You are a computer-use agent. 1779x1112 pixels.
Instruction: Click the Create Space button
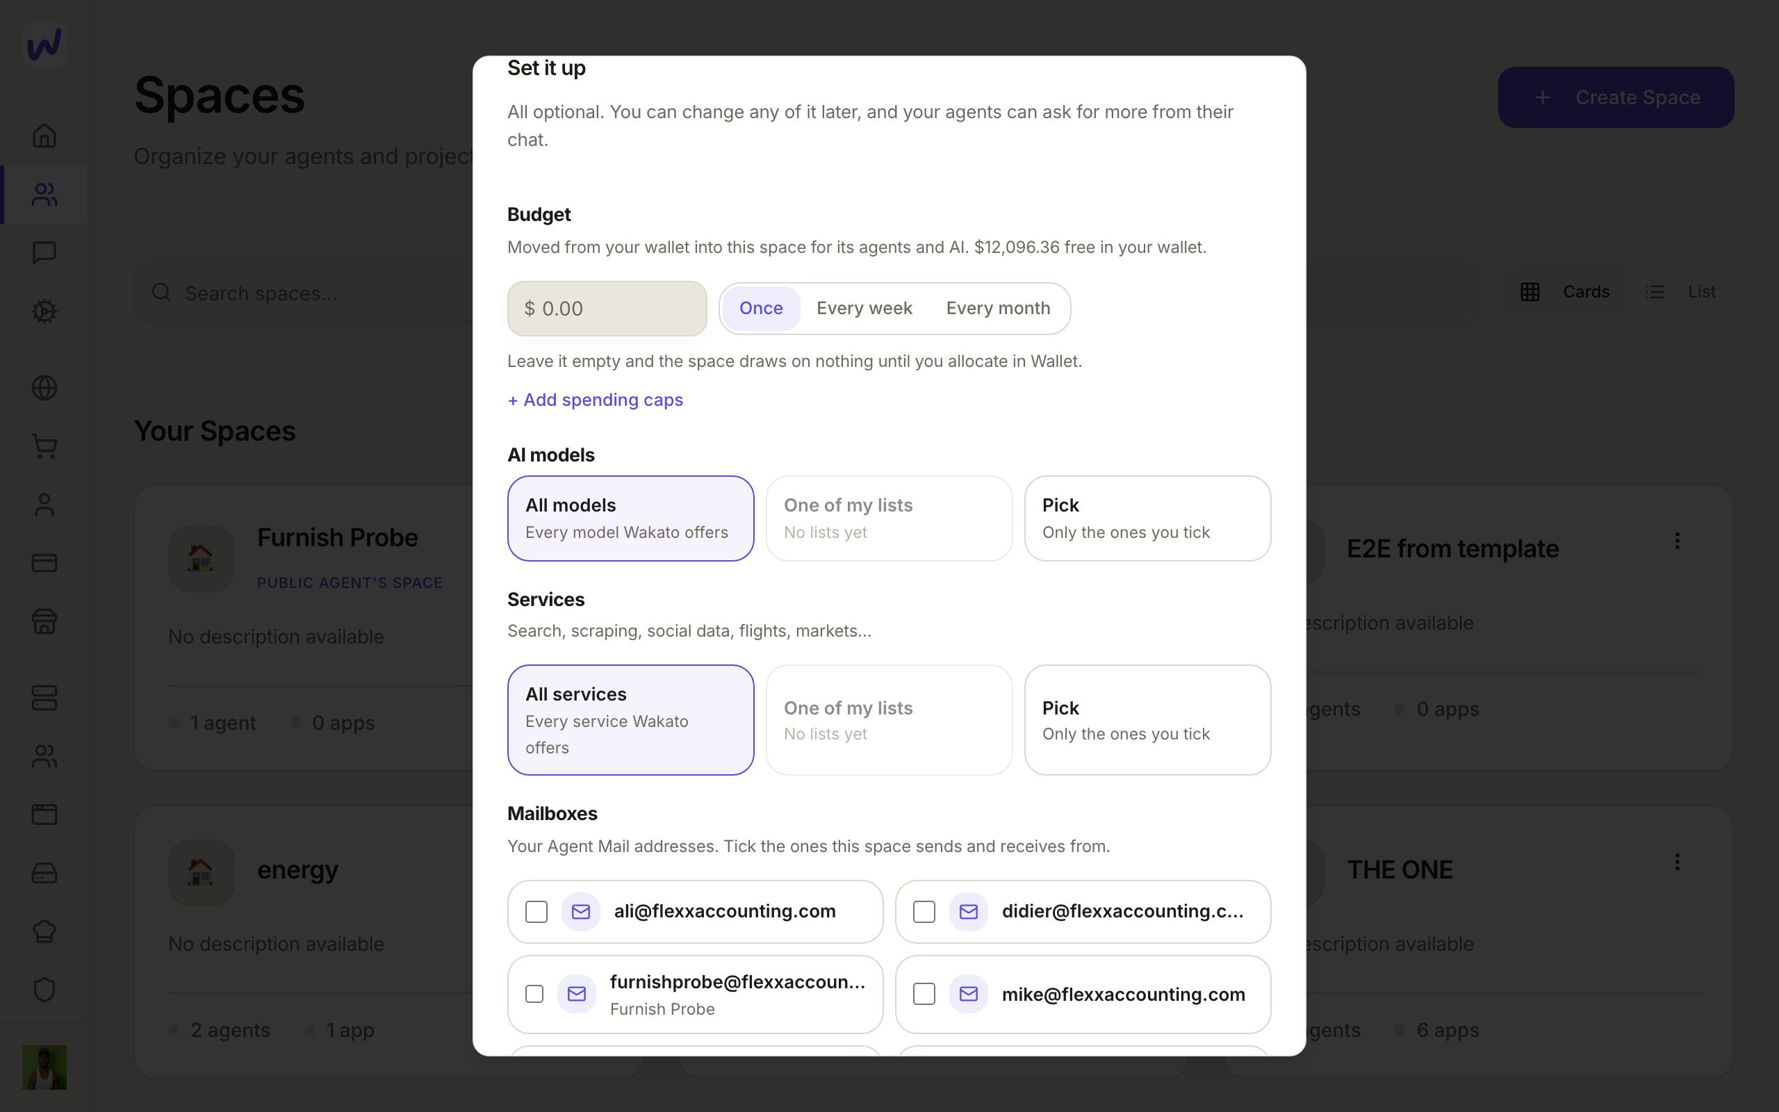1616,97
